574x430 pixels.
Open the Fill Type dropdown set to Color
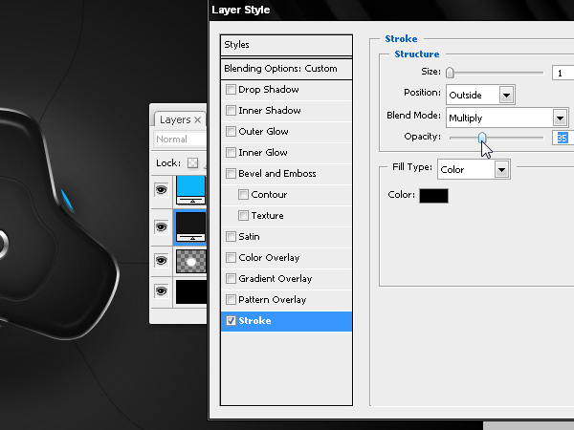coord(474,169)
